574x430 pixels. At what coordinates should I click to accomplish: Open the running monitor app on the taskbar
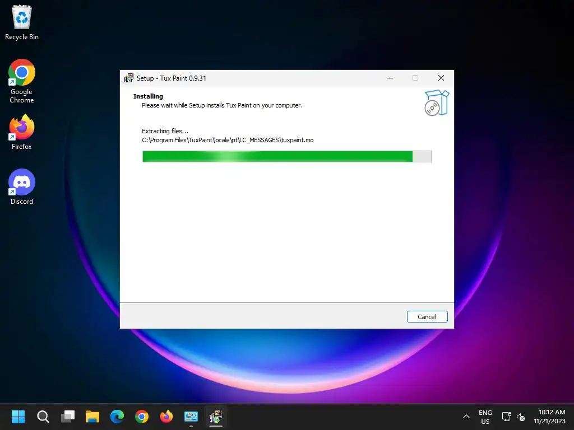[191, 417]
